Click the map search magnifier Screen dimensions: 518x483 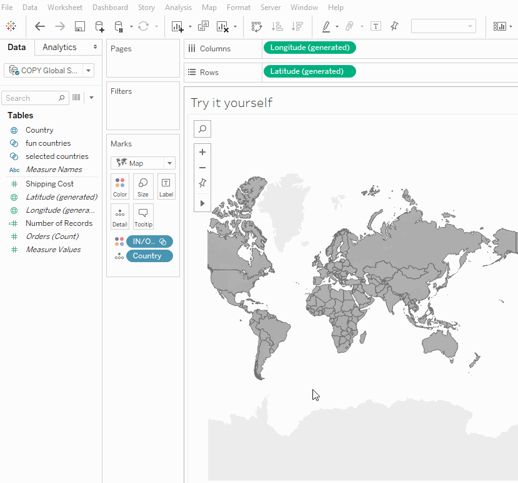pyautogui.click(x=202, y=129)
